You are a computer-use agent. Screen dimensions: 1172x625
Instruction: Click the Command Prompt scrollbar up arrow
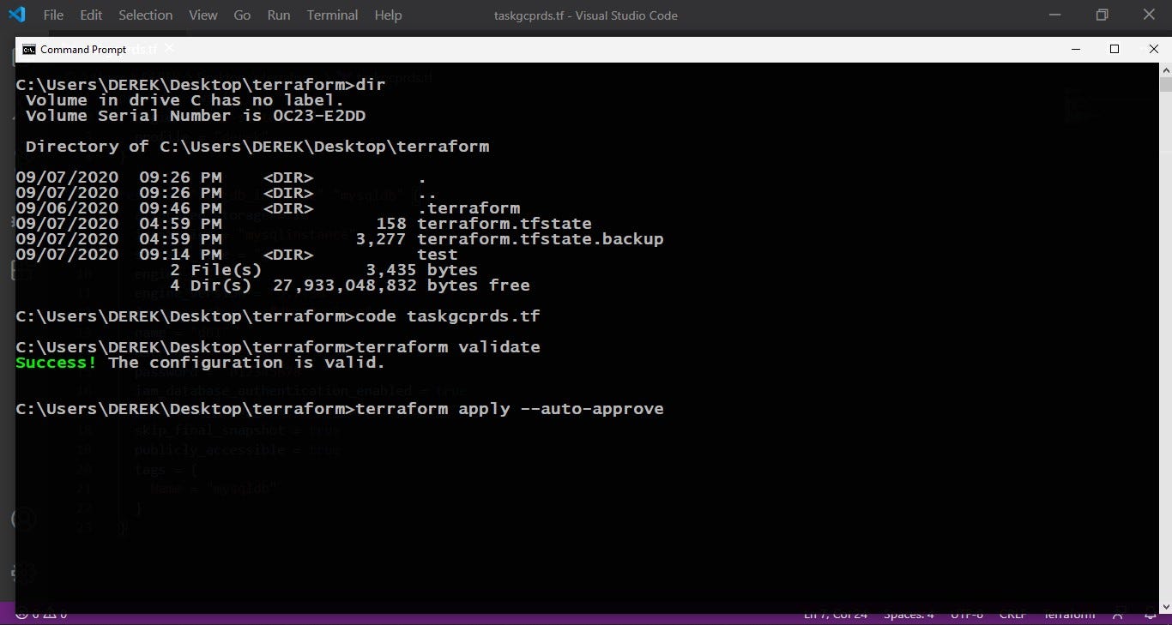[1166, 69]
